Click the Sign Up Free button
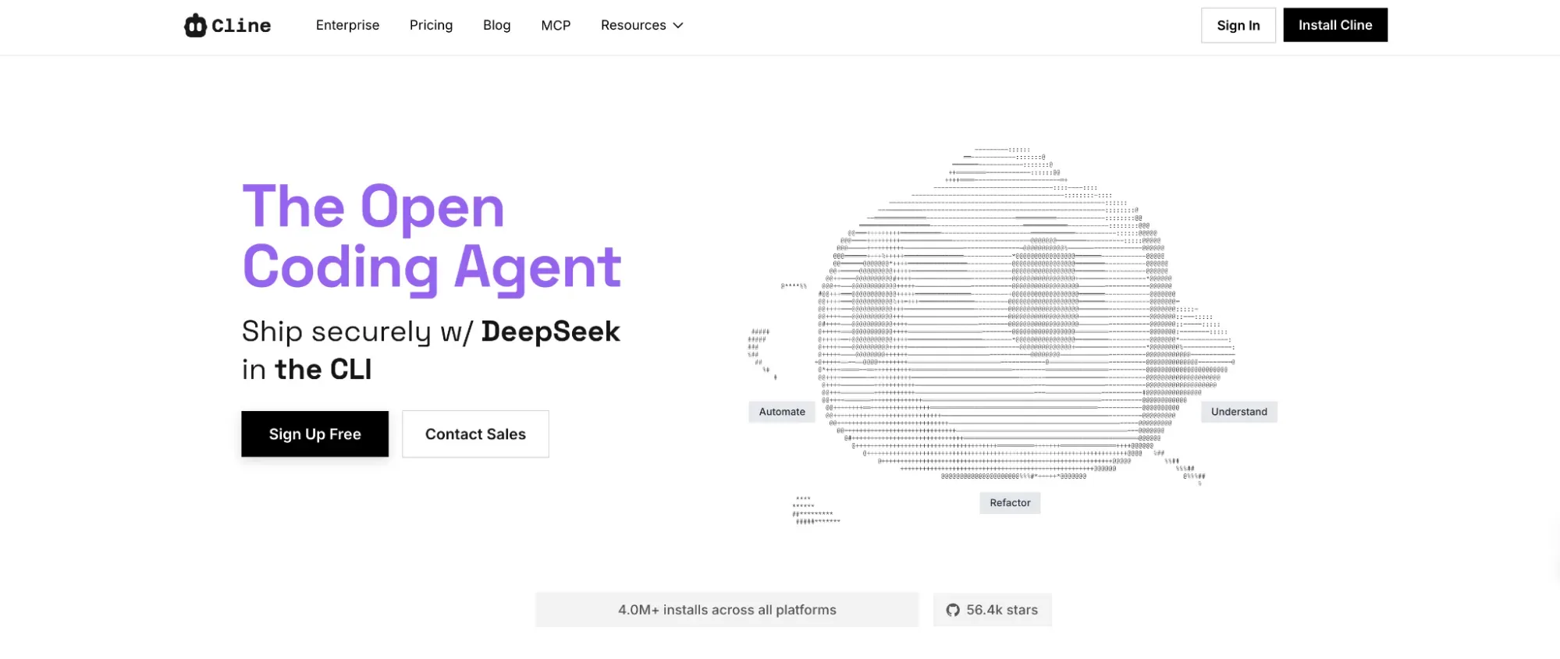 (314, 434)
